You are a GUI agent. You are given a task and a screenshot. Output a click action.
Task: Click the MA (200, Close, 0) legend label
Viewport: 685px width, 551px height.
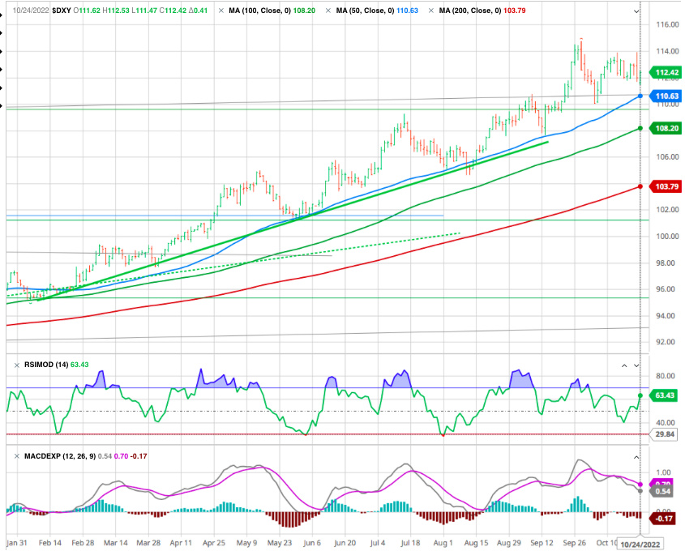470,11
